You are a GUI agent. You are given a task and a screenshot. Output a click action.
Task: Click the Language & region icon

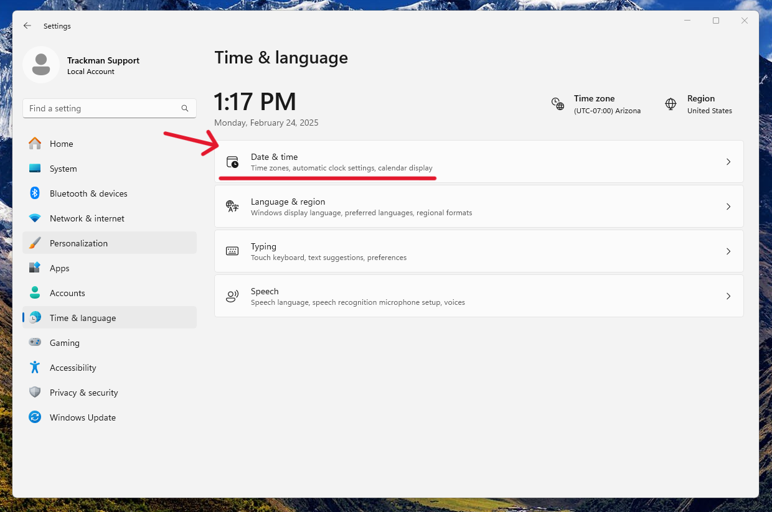232,207
